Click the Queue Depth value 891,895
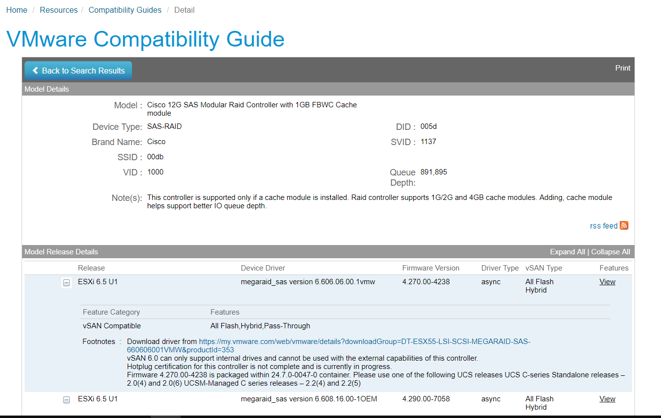Viewport: 661px width, 418px height. [434, 172]
